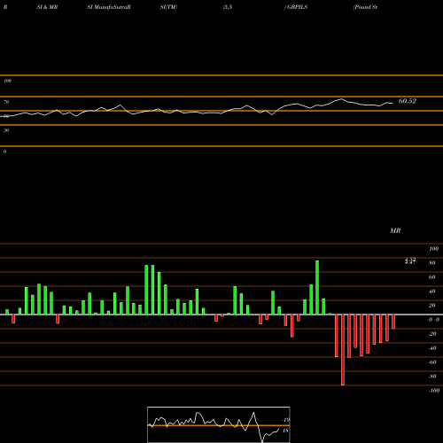Click the 'GBPILS' symbol text

coord(298,7)
